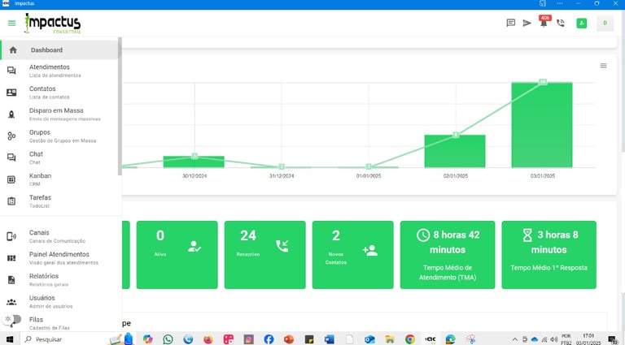Viewport: 625px width, 345px height.
Task: Open Contatos list in the sidebar
Action: (59, 93)
